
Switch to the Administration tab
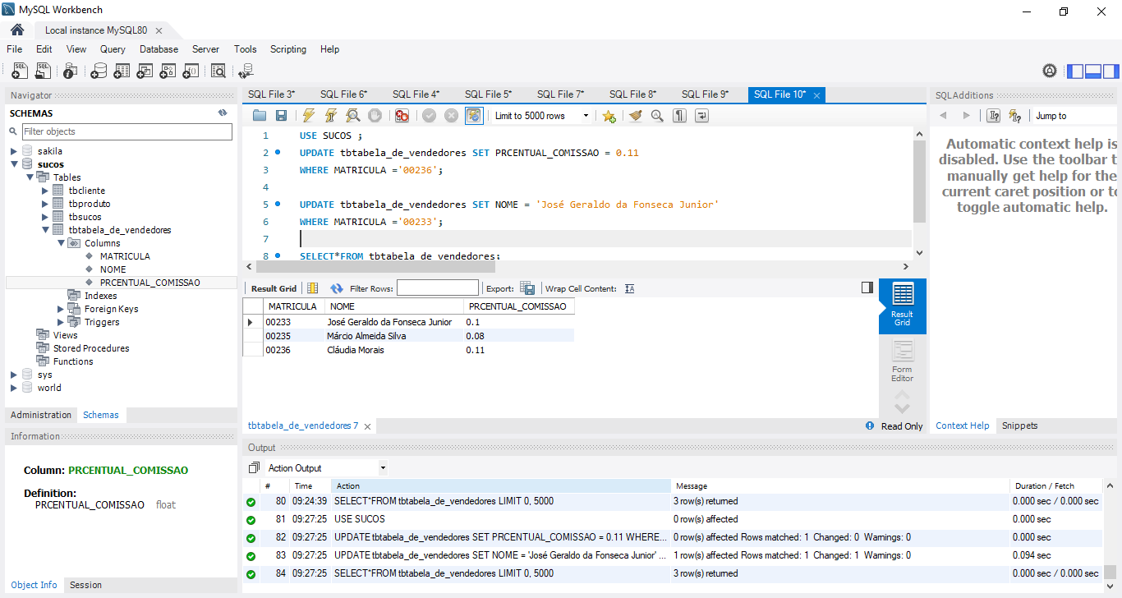click(x=41, y=415)
